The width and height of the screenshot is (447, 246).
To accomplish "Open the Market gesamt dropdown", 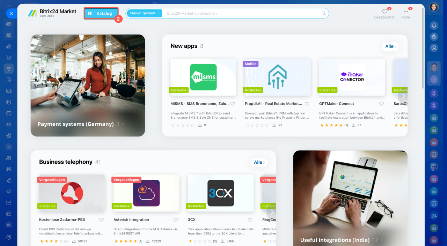I will [144, 13].
